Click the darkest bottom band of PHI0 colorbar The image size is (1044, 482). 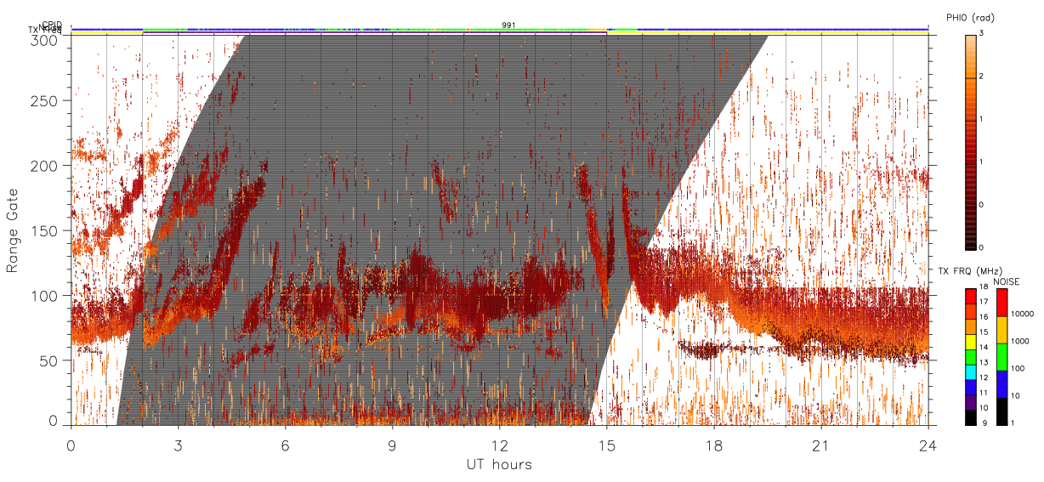[970, 247]
